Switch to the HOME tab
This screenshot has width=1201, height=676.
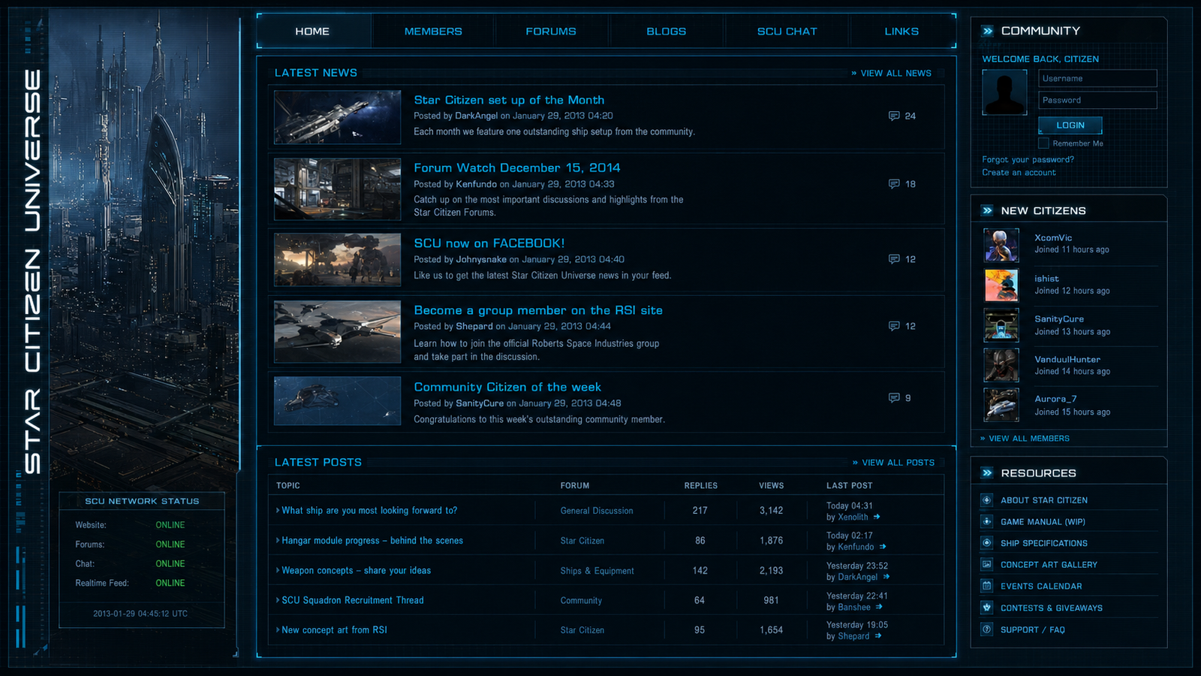point(312,31)
